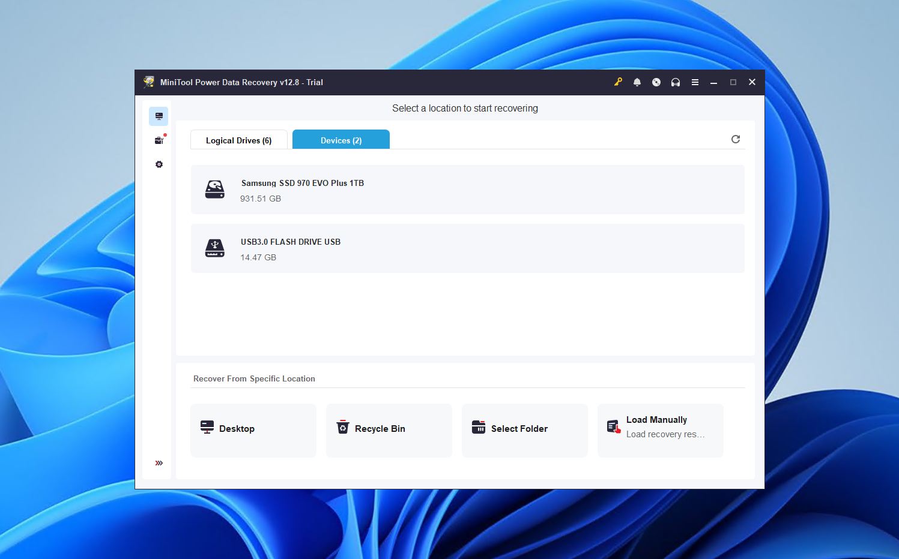
Task: Open the bootable media disc icon
Action: coord(656,82)
